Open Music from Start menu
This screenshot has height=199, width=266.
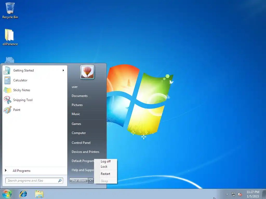[76, 114]
